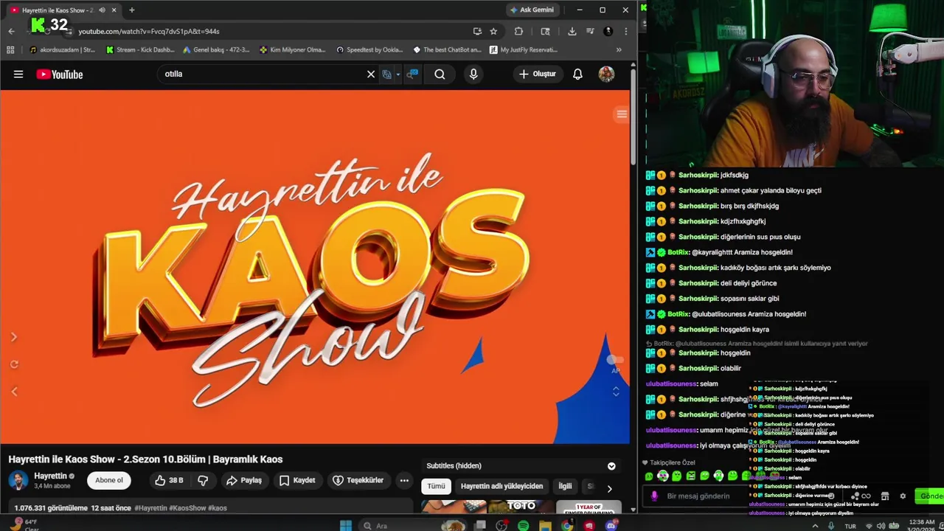Open chat settings gear icon
Image resolution: width=944 pixels, height=531 pixels.
[903, 496]
